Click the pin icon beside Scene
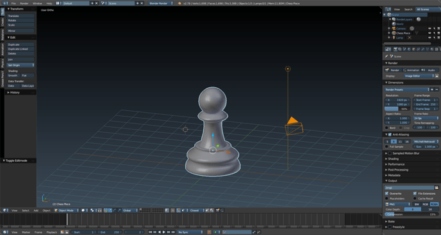 (x=387, y=56)
